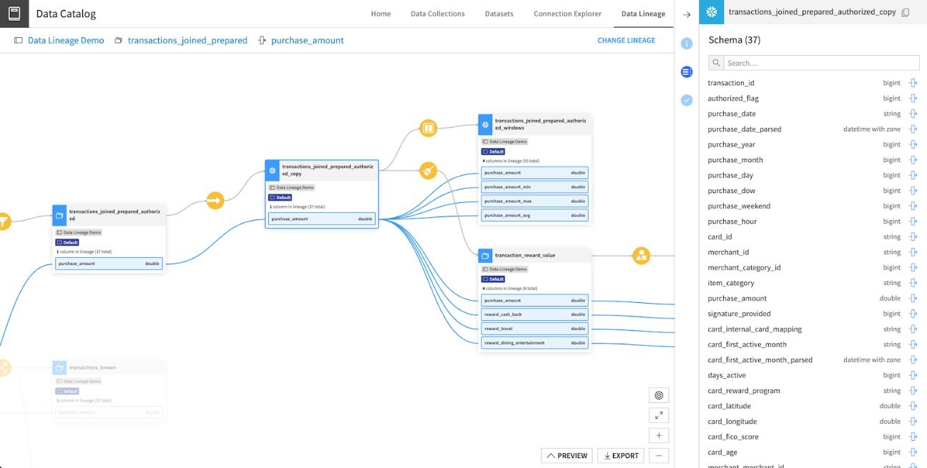Image resolution: width=927 pixels, height=468 pixels.
Task: Click purchase_weekend row in schema list
Action: pyautogui.click(x=813, y=206)
